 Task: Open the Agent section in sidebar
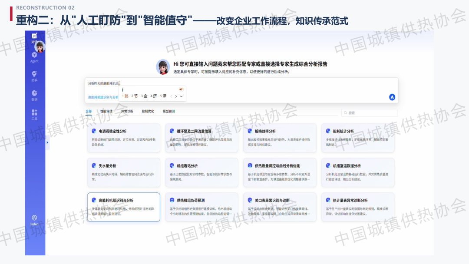[x=34, y=57]
